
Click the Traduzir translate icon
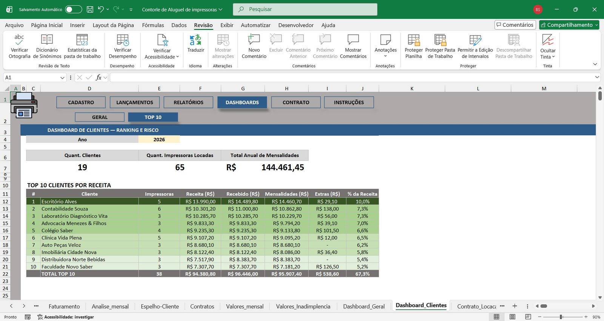196,40
